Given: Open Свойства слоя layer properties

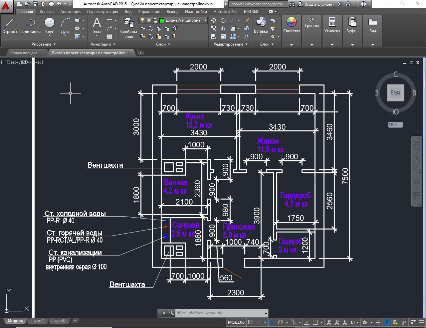Looking at the screenshot, I should (128, 26).
